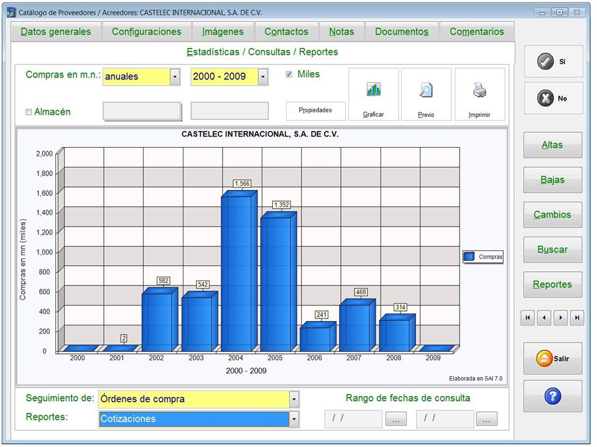Open the Comentarios tab
The height and width of the screenshot is (447, 597).
coord(477,32)
